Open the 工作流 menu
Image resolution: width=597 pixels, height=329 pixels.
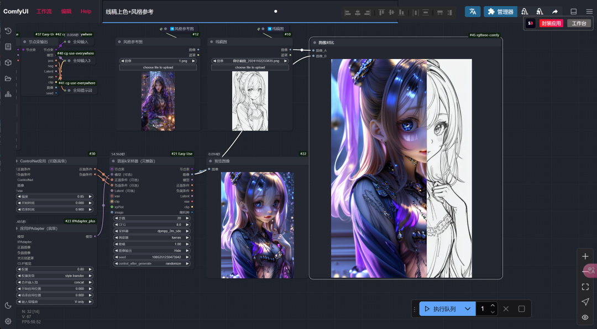click(44, 12)
